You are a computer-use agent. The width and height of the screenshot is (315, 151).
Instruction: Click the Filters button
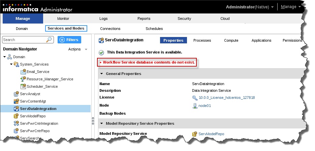point(69,40)
